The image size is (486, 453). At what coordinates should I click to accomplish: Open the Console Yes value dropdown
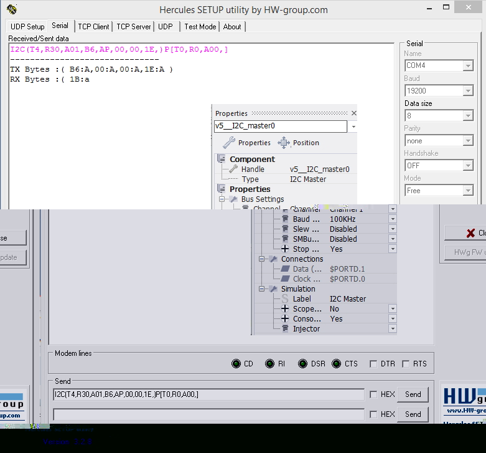point(393,318)
